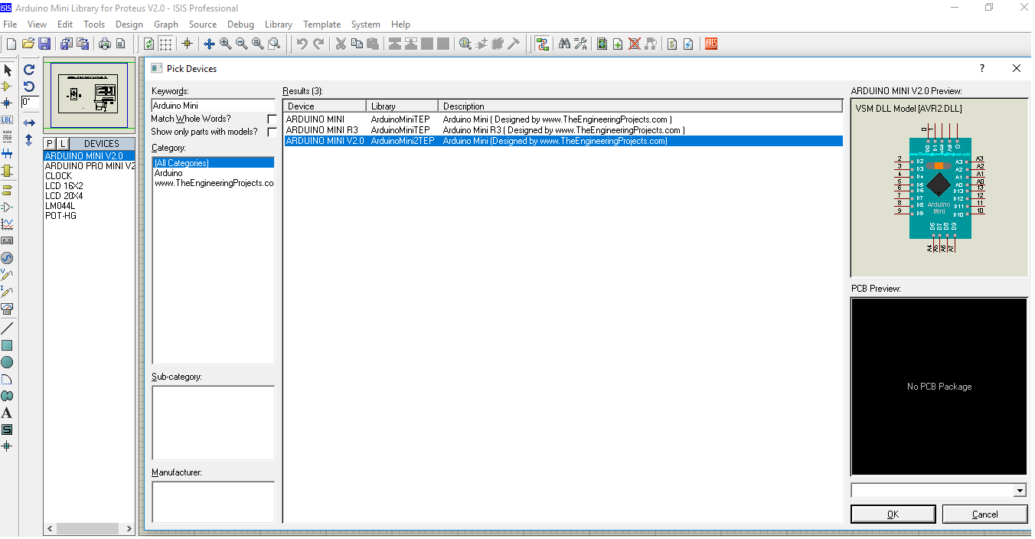Click the Redraw display refresh icon

click(x=149, y=44)
